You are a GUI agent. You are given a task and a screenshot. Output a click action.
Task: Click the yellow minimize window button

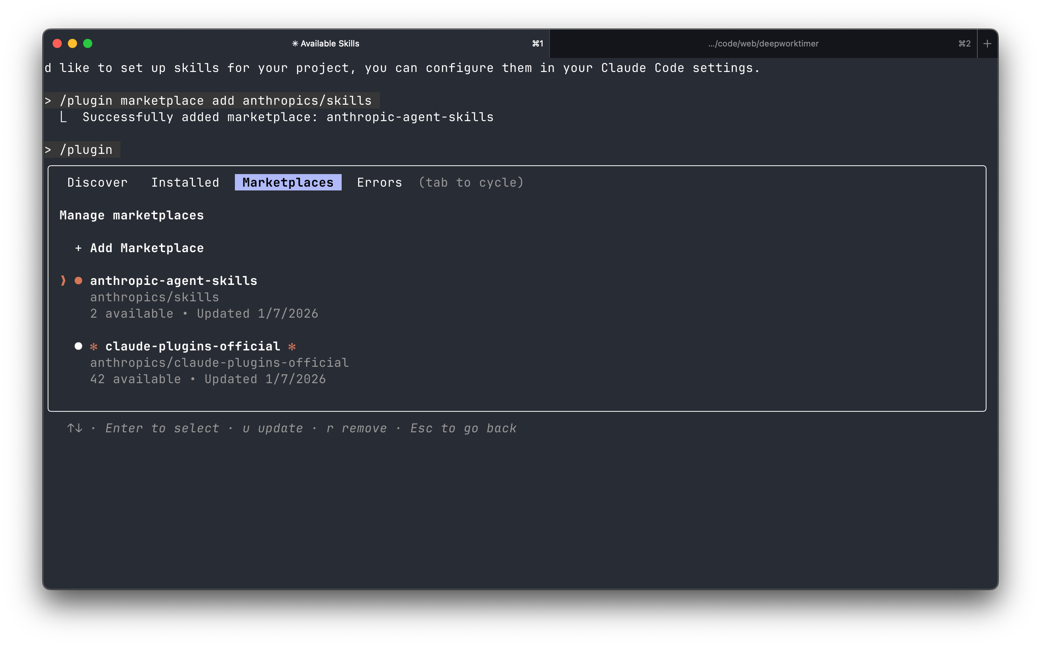tap(72, 43)
